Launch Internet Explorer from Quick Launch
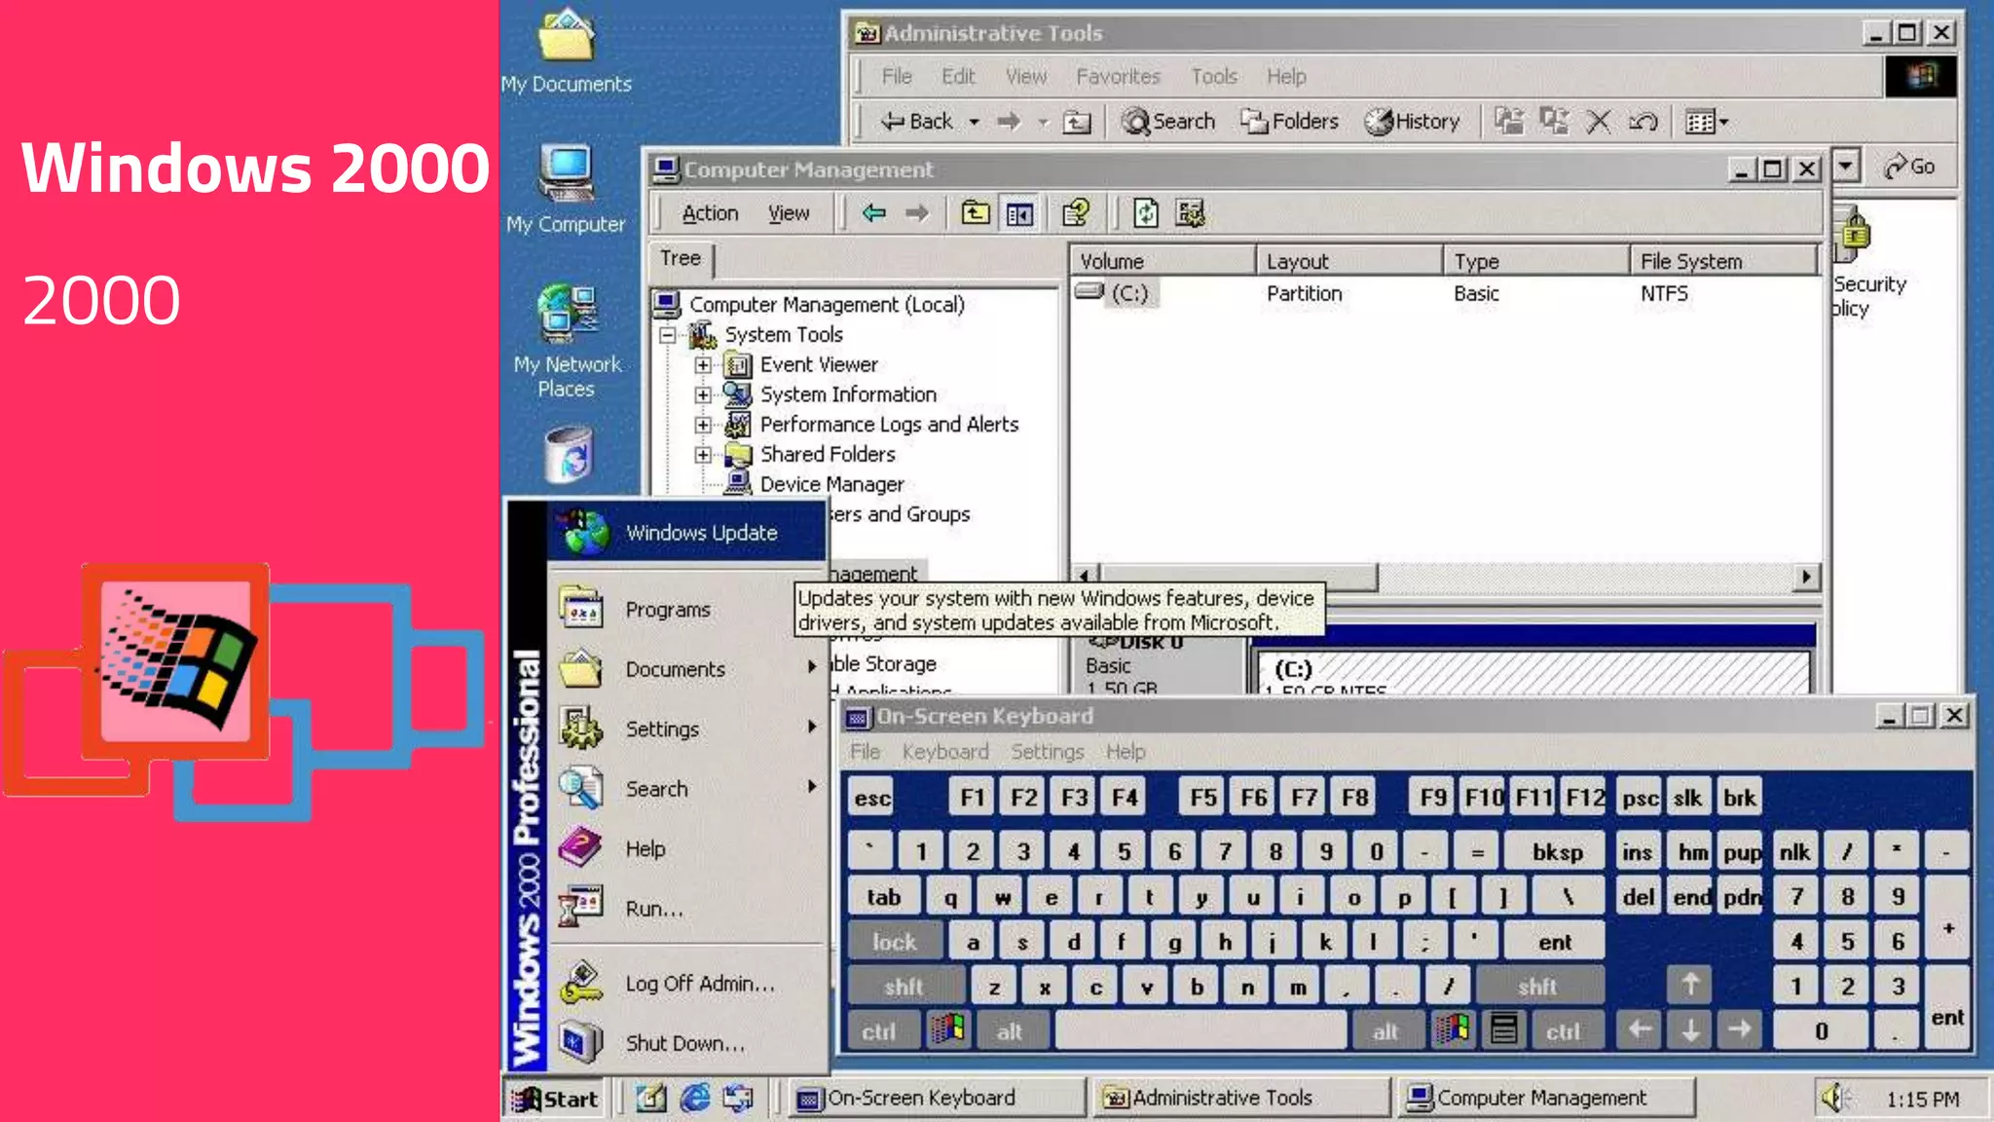 (694, 1099)
